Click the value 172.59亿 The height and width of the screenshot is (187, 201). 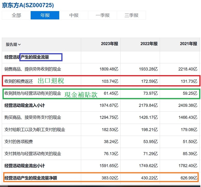pos(149,81)
